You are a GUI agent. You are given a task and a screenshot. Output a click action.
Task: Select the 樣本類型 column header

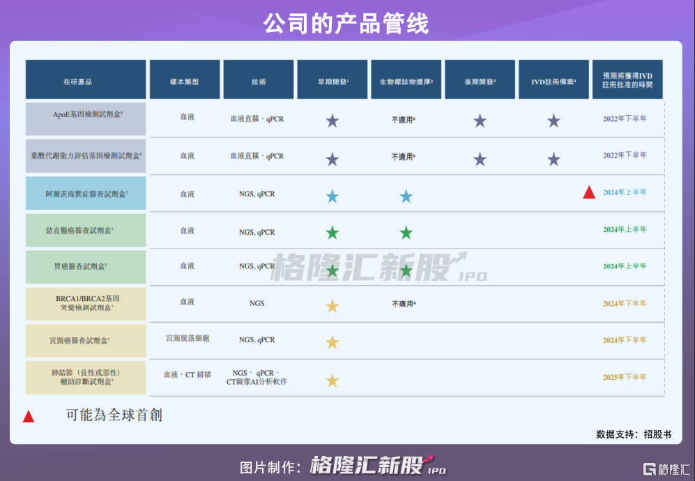[x=185, y=80]
